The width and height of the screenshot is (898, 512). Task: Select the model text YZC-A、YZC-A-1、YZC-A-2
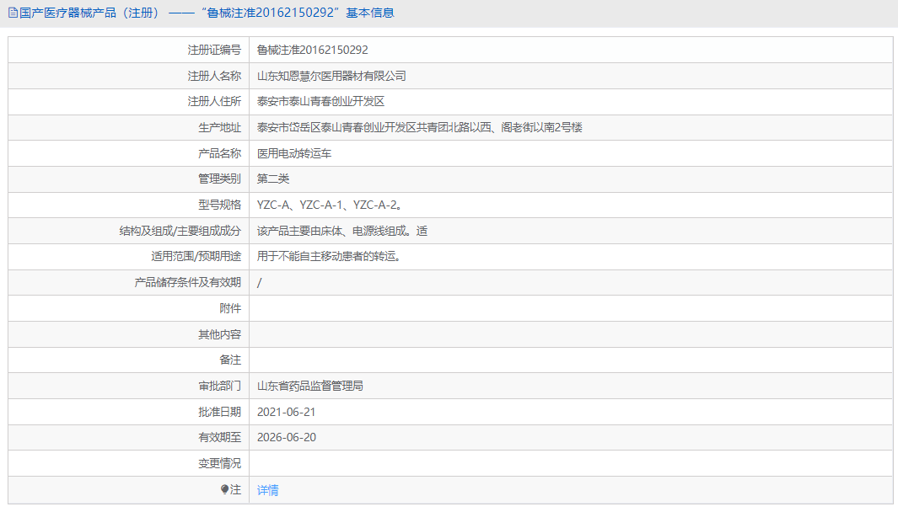click(333, 205)
